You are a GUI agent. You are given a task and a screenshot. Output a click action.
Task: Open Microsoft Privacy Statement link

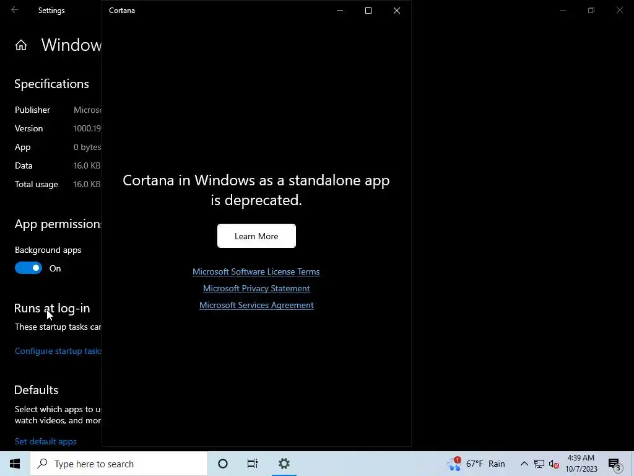pos(256,288)
